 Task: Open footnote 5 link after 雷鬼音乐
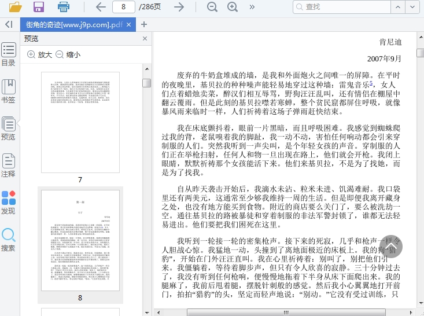pos(371,83)
